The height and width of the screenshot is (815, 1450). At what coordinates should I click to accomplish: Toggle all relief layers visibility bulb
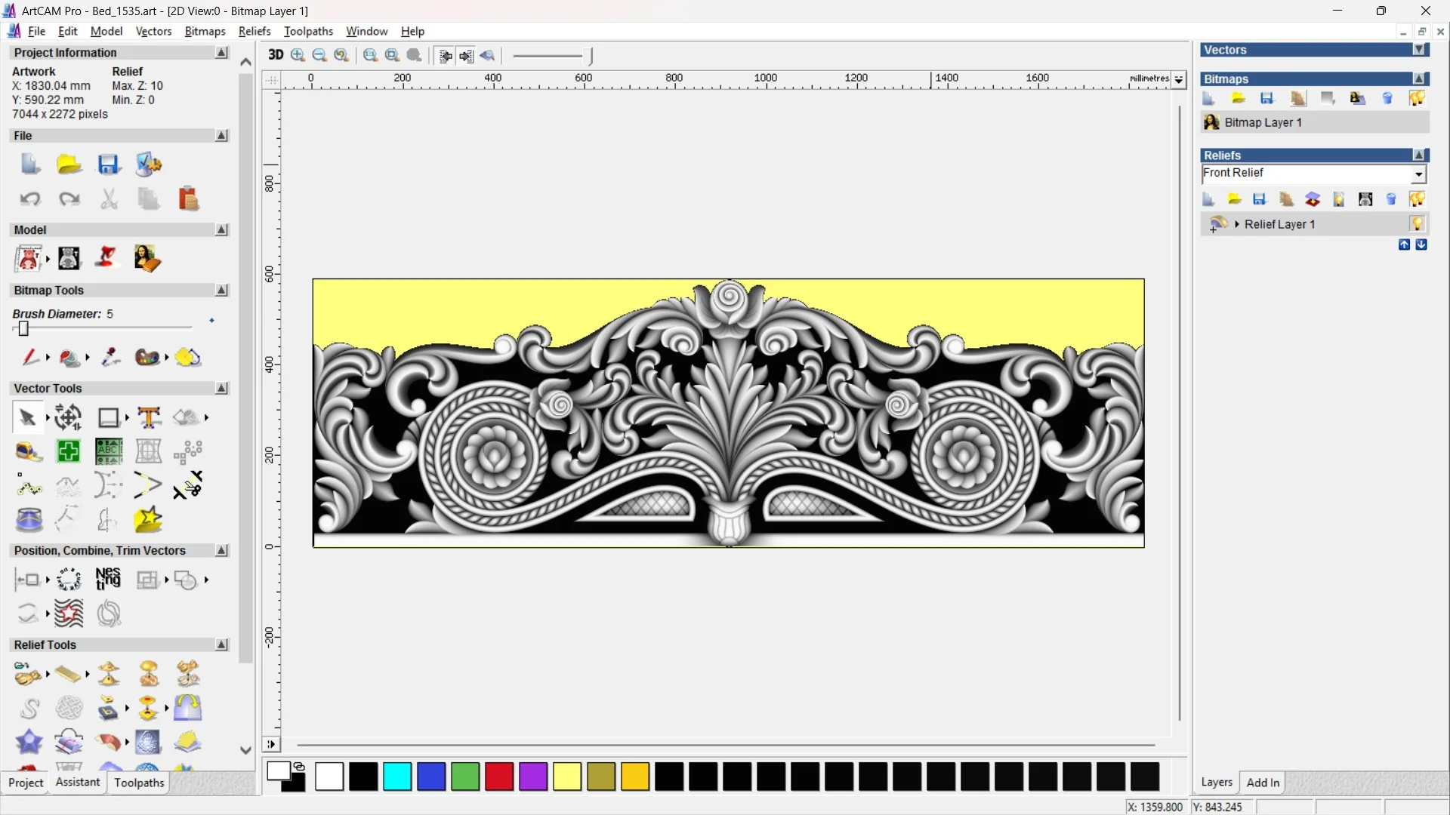pos(1417,199)
